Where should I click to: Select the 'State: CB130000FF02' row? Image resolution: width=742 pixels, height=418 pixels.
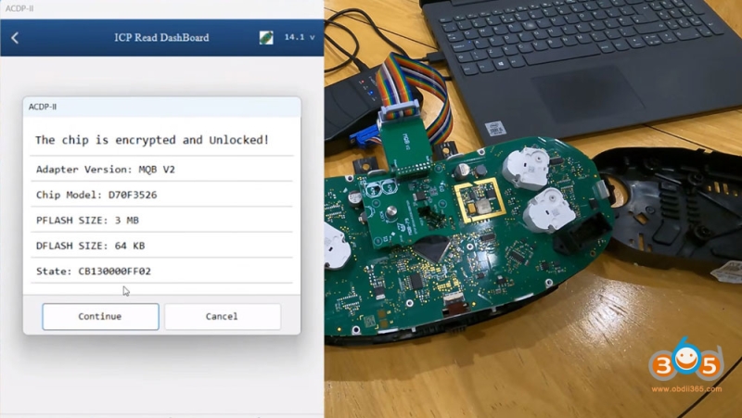coord(161,271)
